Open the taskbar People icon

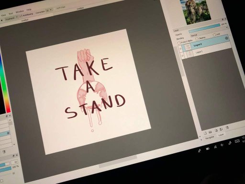[x=200, y=150]
